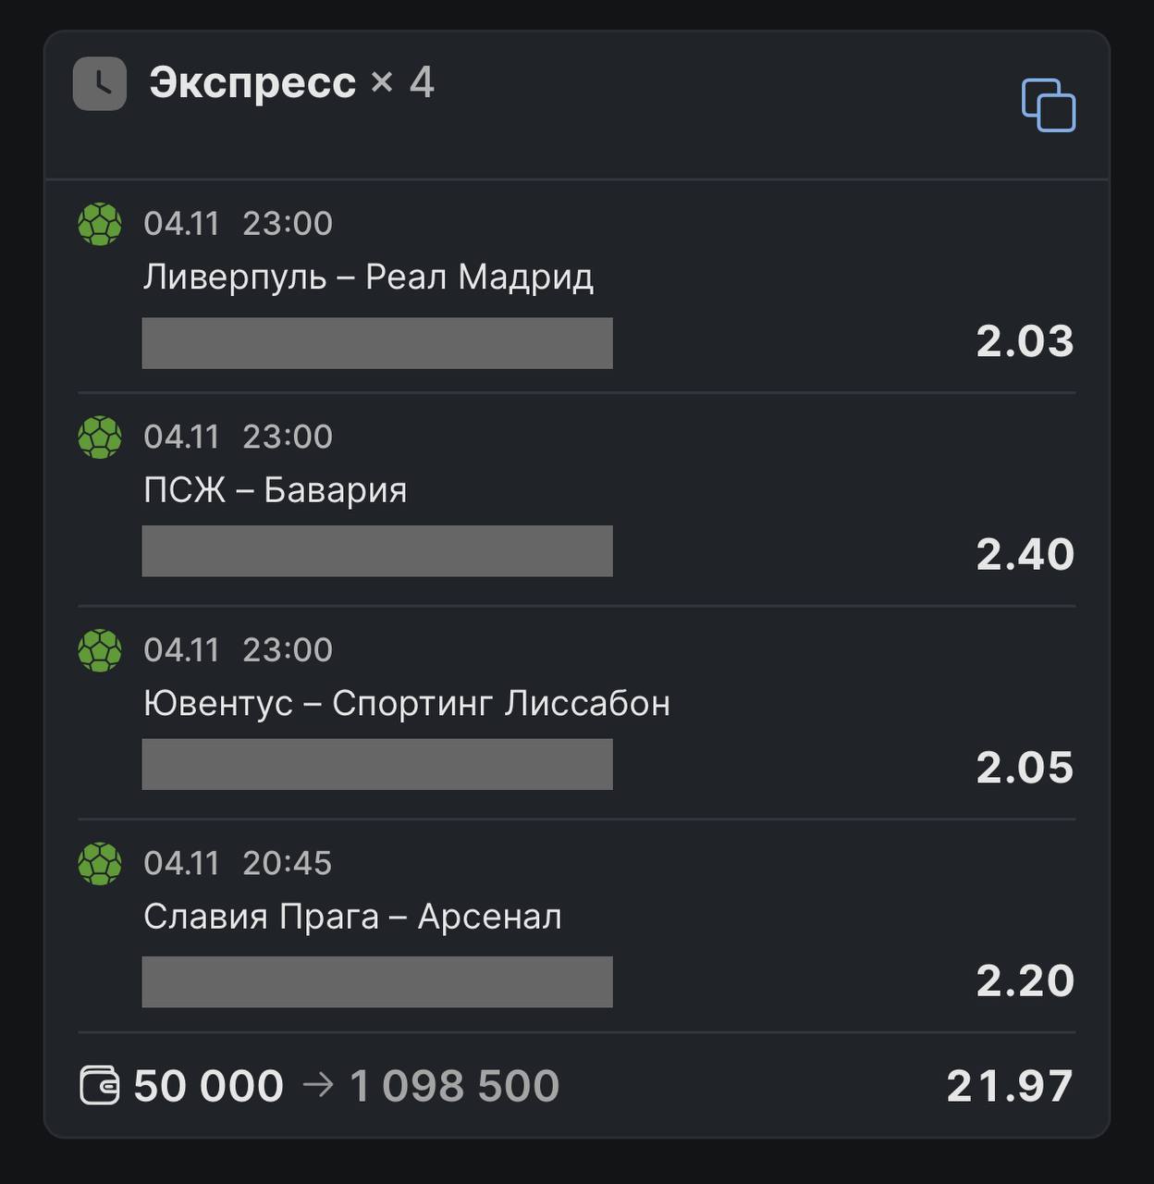The height and width of the screenshot is (1184, 1154).
Task: Click the 2.03 odds value
Action: pyautogui.click(x=1025, y=341)
